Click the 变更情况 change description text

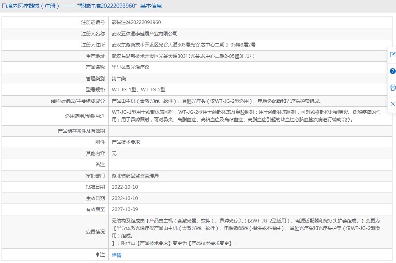point(246,232)
